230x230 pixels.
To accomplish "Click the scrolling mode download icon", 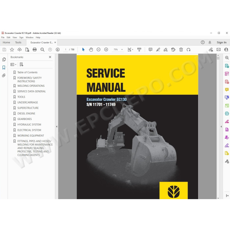I will [x=139, y=50].
